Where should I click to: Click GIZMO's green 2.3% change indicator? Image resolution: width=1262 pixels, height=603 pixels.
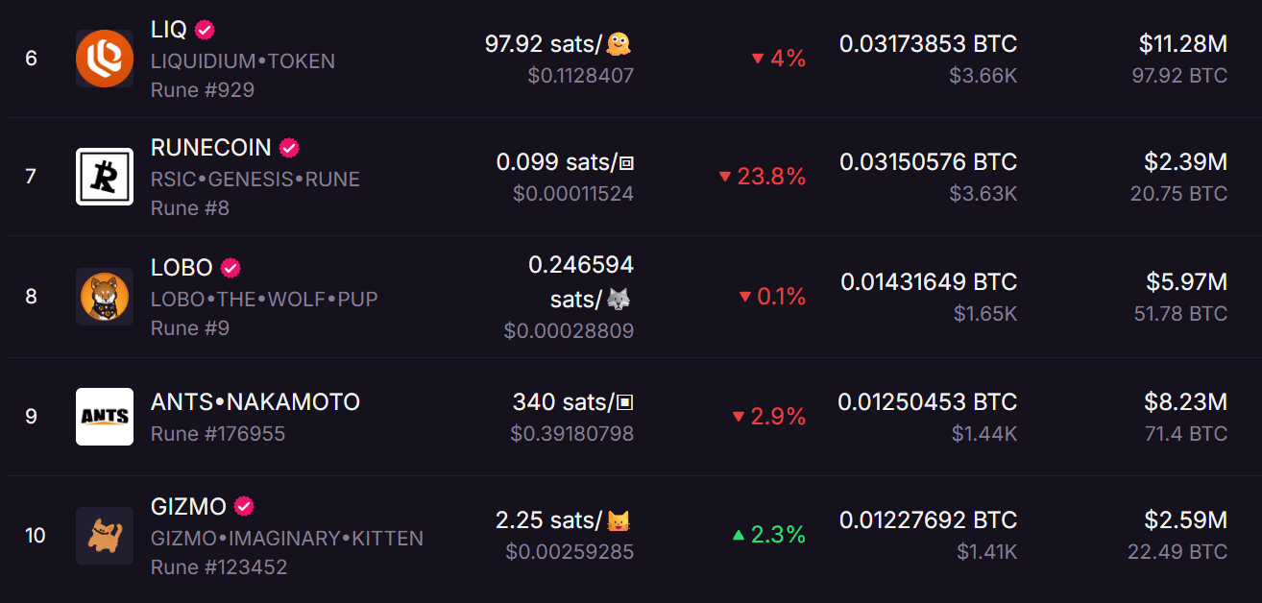(769, 535)
